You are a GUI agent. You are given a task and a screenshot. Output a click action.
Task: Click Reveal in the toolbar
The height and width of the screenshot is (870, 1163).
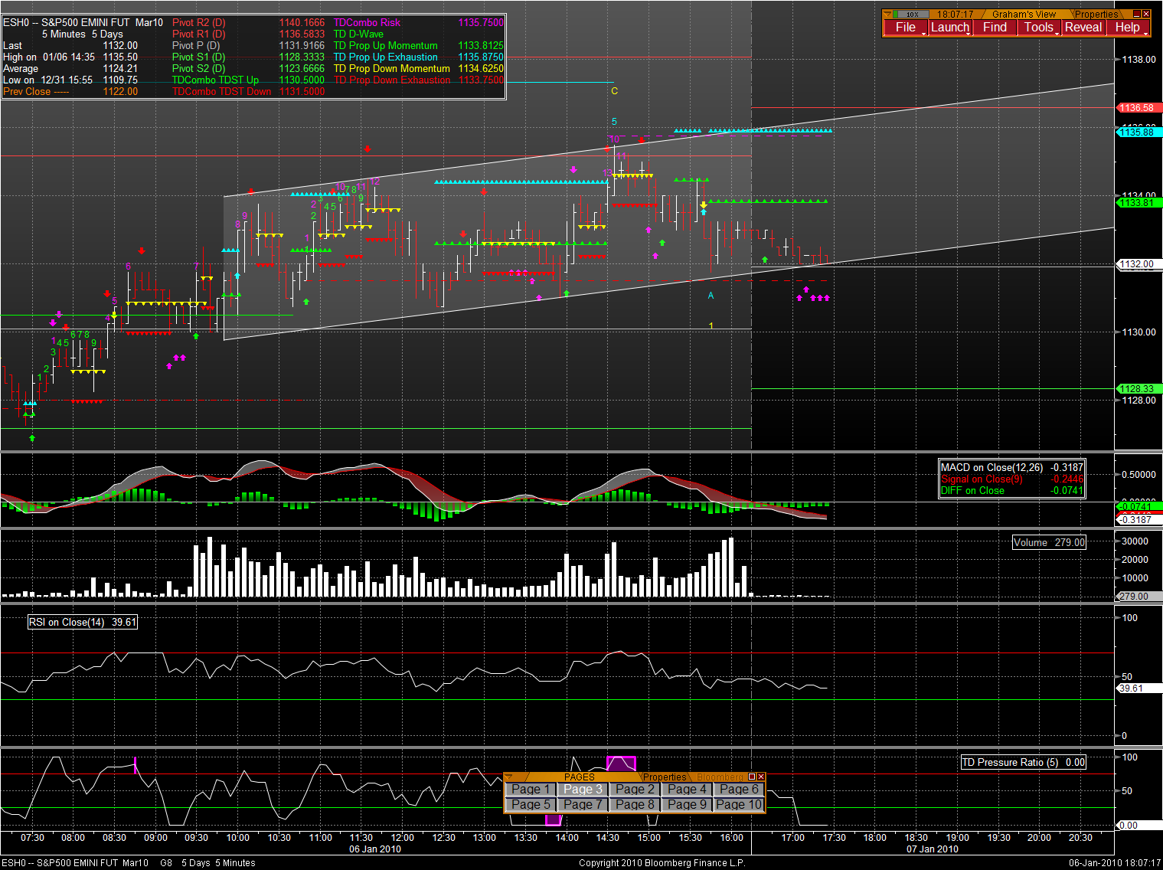(x=1083, y=28)
